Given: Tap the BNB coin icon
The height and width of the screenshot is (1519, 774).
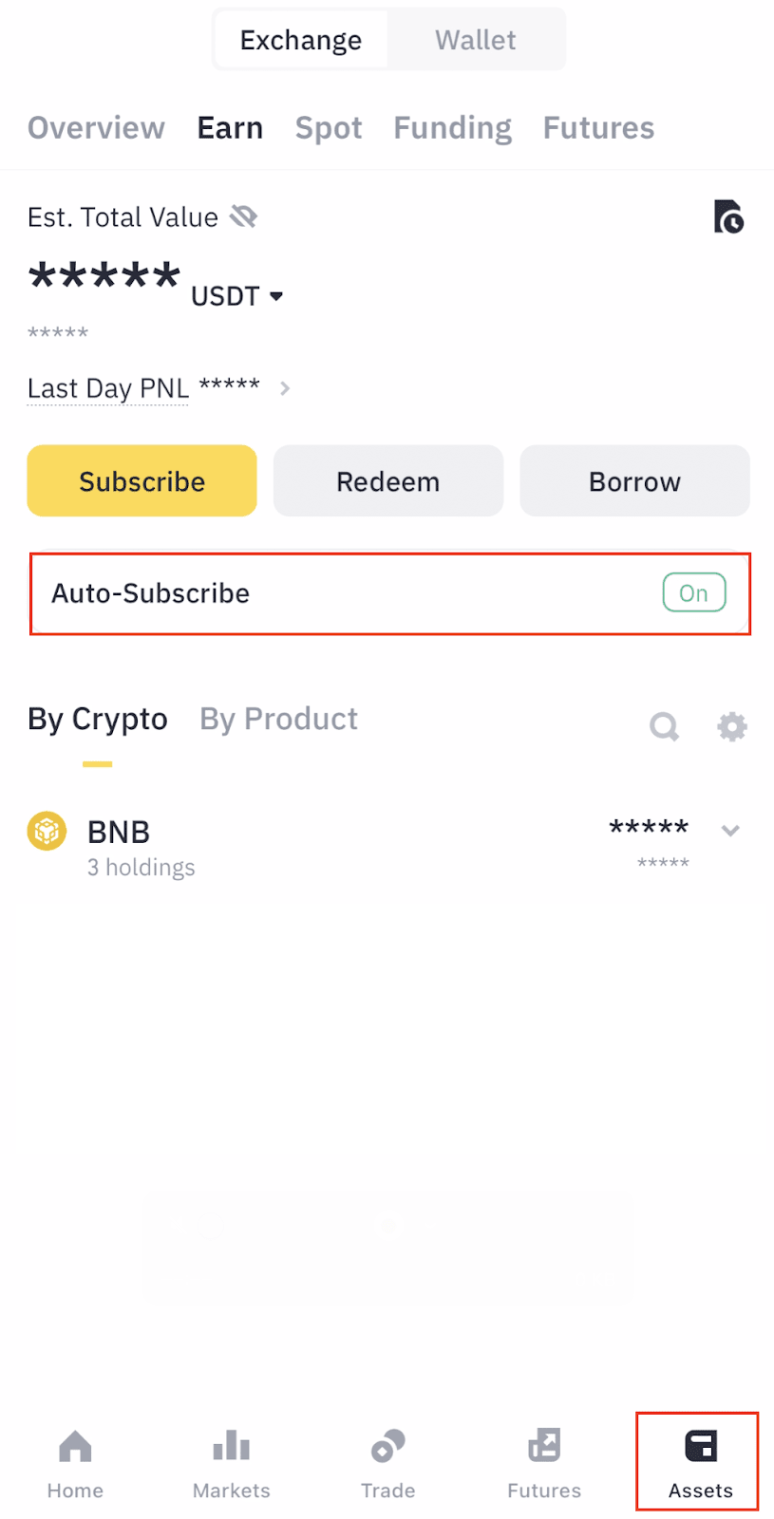Looking at the screenshot, I should 47,832.
